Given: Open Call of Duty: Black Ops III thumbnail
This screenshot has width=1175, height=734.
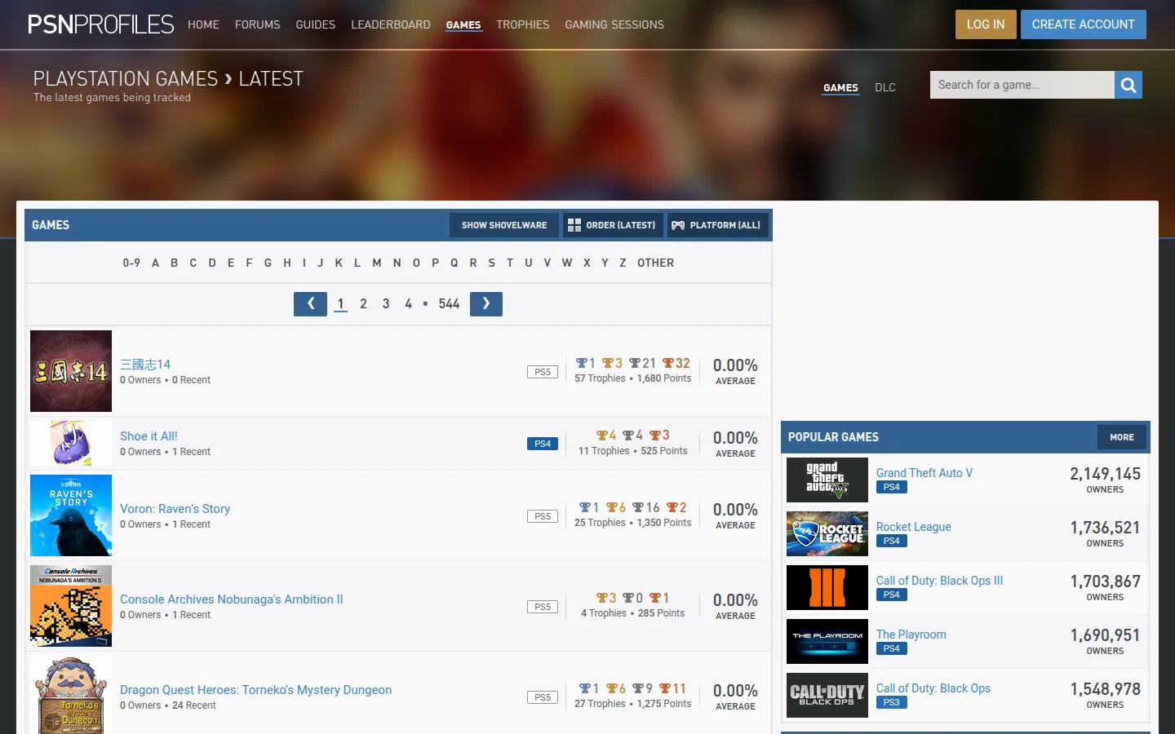Looking at the screenshot, I should (827, 587).
